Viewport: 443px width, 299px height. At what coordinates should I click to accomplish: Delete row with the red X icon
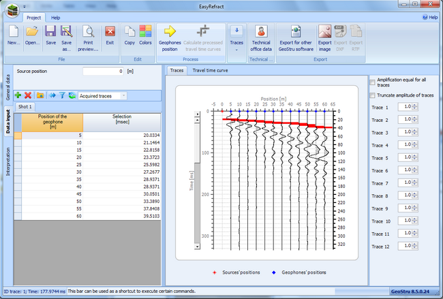[28, 95]
